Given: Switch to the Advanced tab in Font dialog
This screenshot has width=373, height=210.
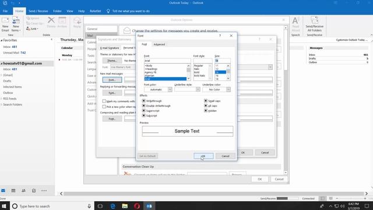Looking at the screenshot, I should pos(159,44).
